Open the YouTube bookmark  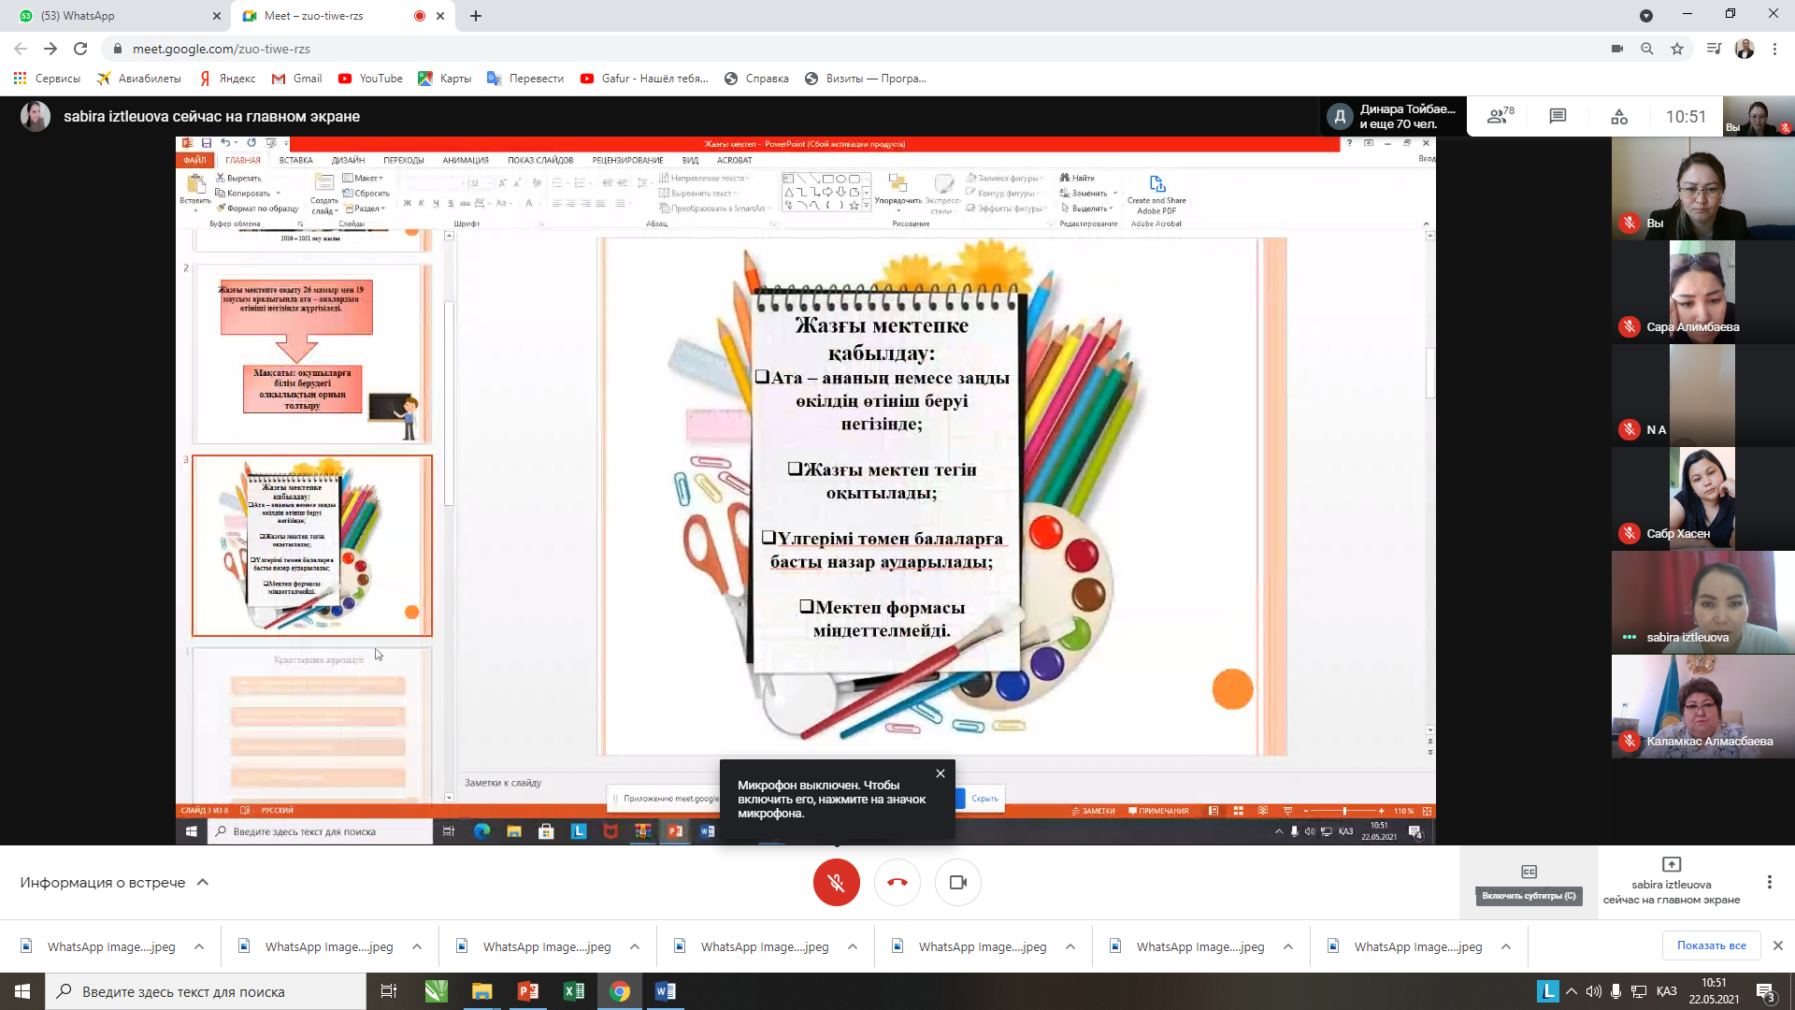coord(370,79)
